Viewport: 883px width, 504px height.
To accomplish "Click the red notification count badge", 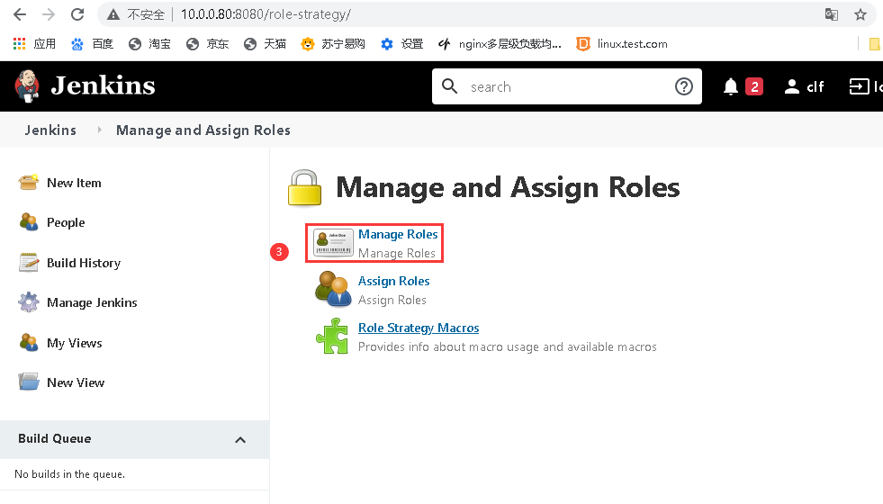I will 754,86.
